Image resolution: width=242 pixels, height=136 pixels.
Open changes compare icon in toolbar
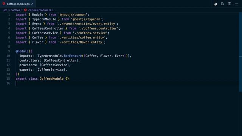coord(222,4)
